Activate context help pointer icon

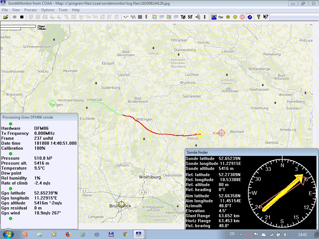click(266, 17)
